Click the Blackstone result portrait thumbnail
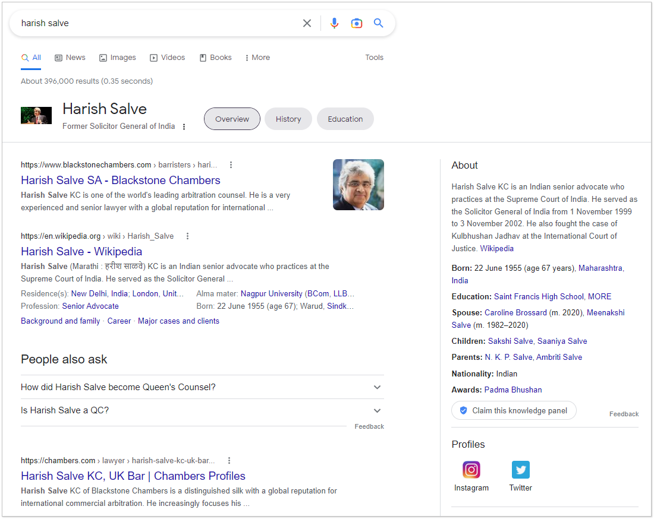The height and width of the screenshot is (519, 654). coord(359,185)
